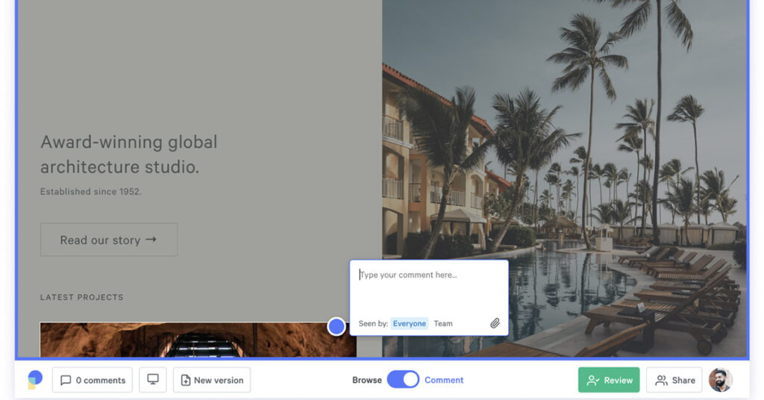Screen dimensions: 764x400
Task: Click the desktop device preview icon
Action: coord(153,380)
